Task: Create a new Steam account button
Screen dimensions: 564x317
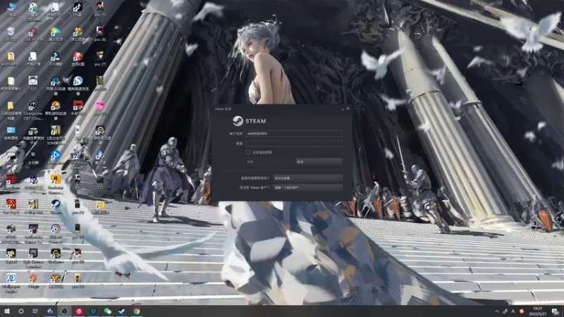Action: coord(307,187)
